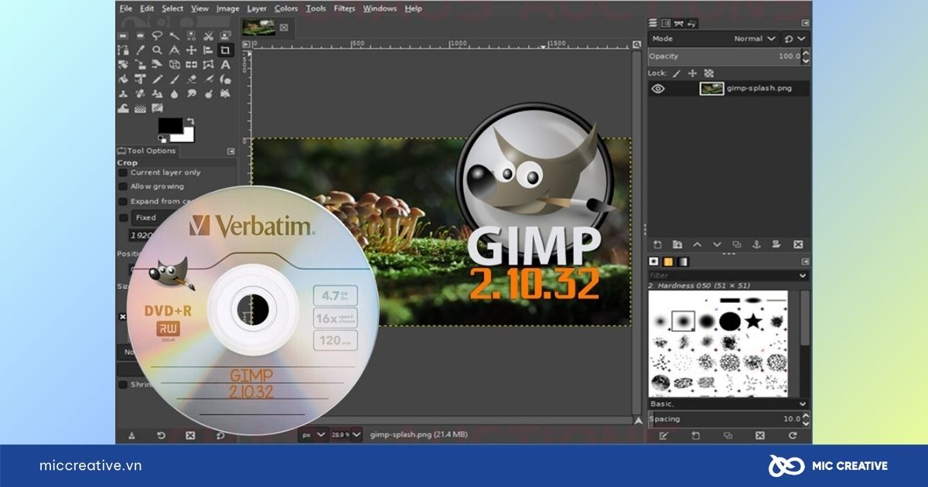Switch to the Undo History tab
The image size is (928, 487).
pos(691,23)
